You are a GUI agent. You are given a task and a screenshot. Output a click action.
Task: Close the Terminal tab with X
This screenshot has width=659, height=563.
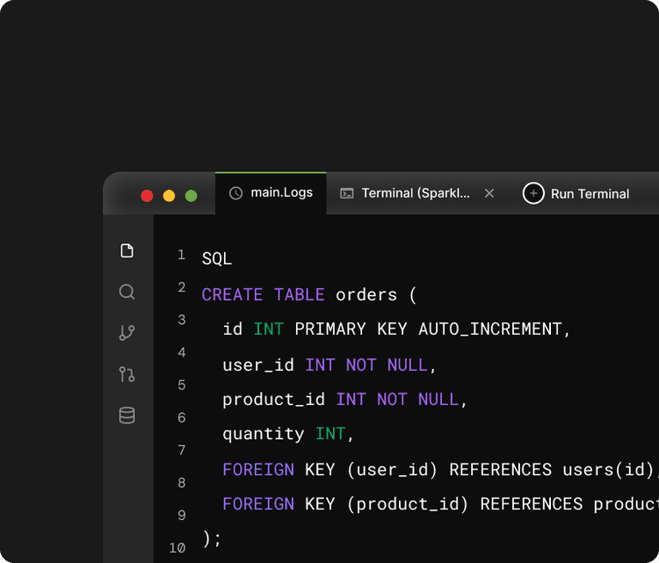(x=489, y=193)
